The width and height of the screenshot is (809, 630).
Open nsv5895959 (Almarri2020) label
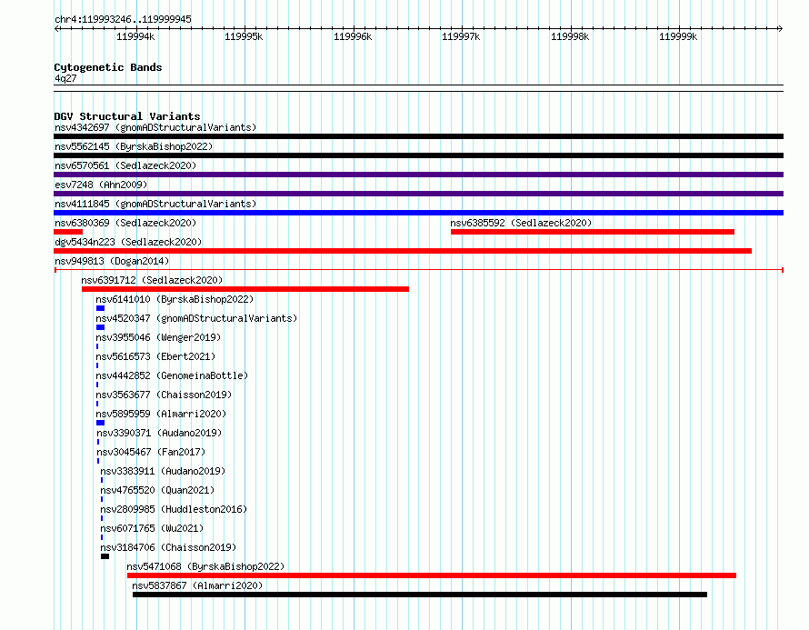pos(161,414)
